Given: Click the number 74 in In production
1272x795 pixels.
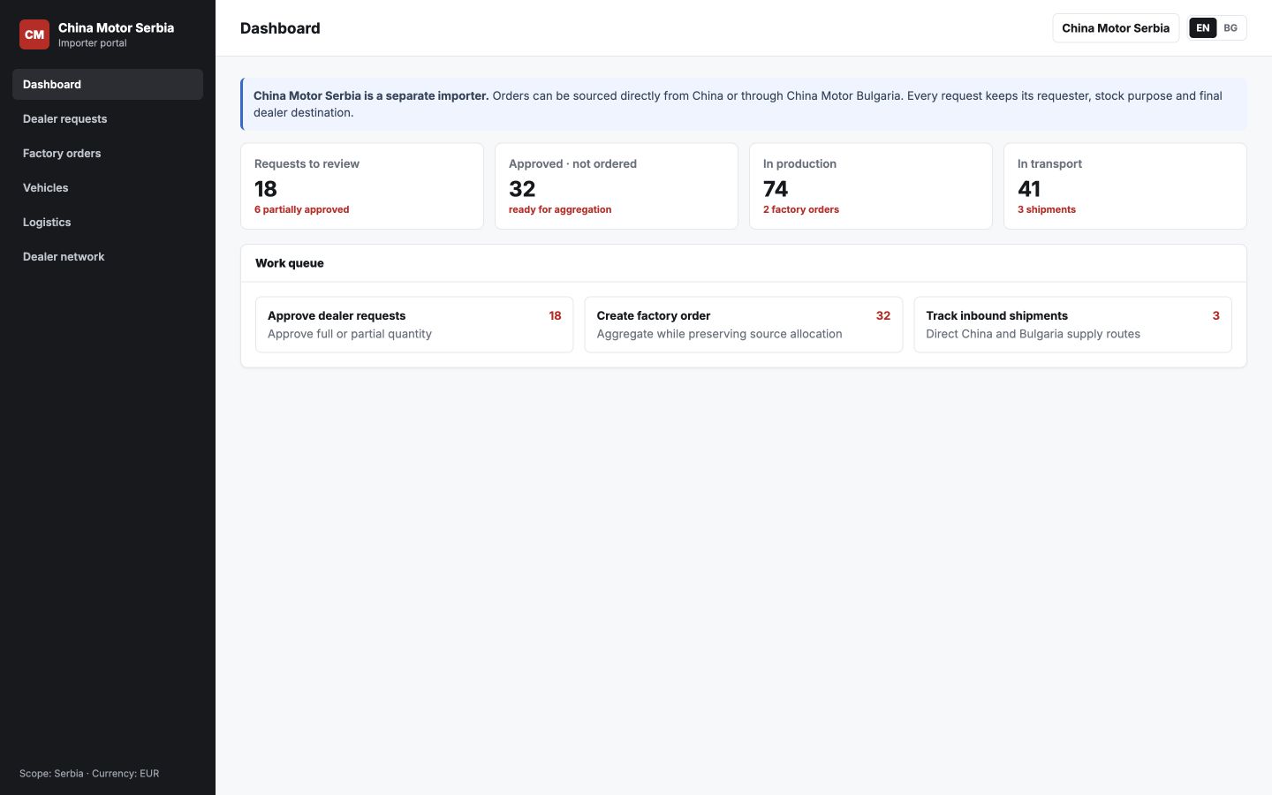Looking at the screenshot, I should (776, 189).
